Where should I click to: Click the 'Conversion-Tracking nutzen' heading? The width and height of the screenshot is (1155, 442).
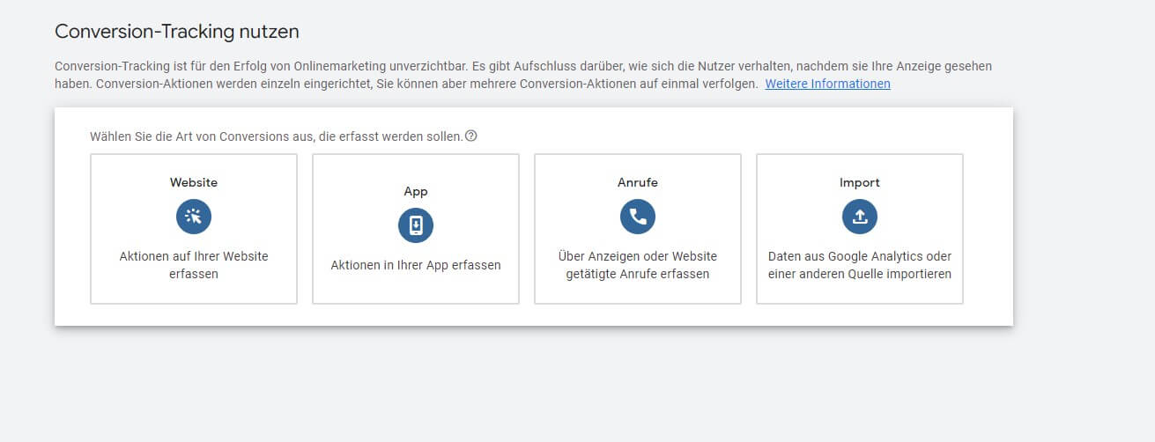pyautogui.click(x=177, y=32)
